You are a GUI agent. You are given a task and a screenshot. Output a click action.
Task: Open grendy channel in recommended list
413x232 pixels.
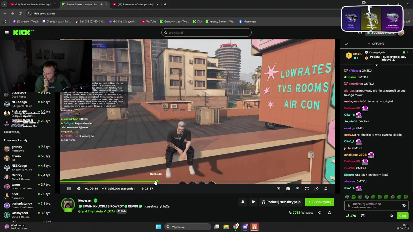[27, 149]
